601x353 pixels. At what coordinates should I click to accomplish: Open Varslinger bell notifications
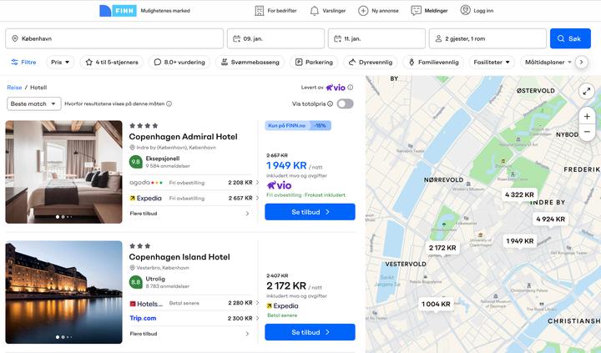click(315, 11)
